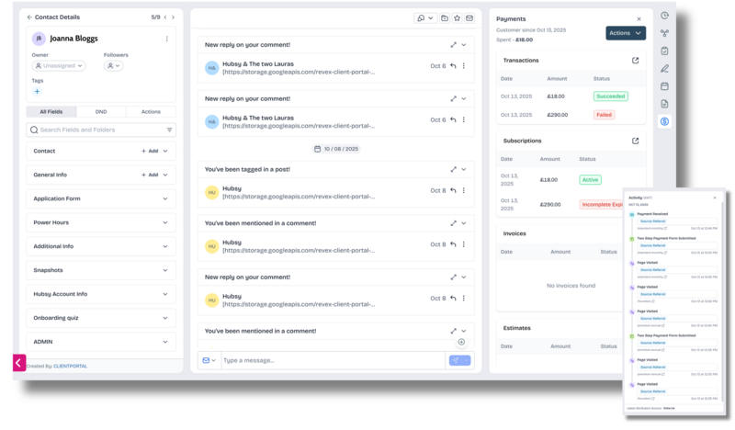Open Subscriptions external link icon
The image size is (735, 430).
click(x=635, y=141)
